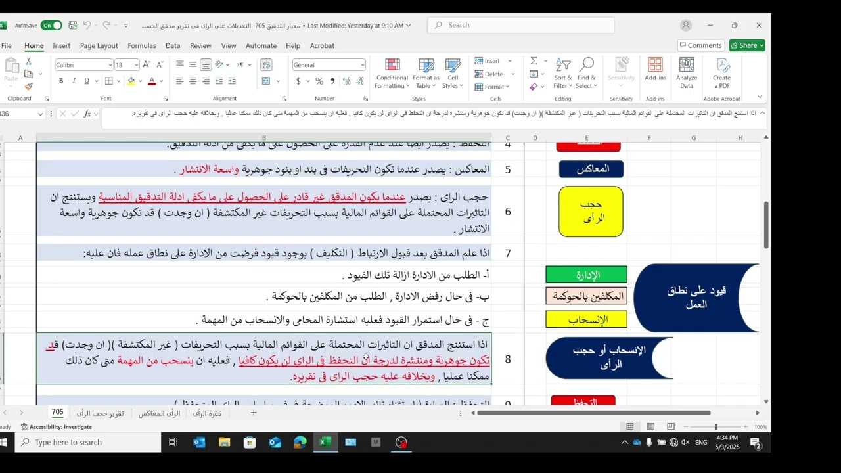
Task: Click Accessibility: Investigate in status bar
Action: [x=57, y=426]
